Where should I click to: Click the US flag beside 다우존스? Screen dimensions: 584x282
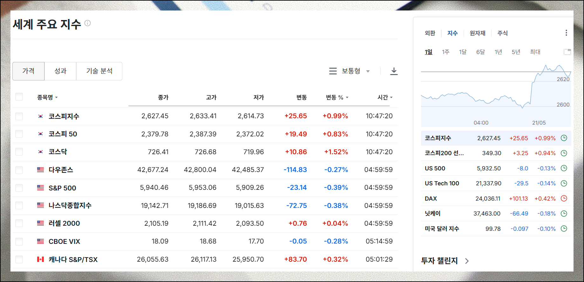[40, 170]
